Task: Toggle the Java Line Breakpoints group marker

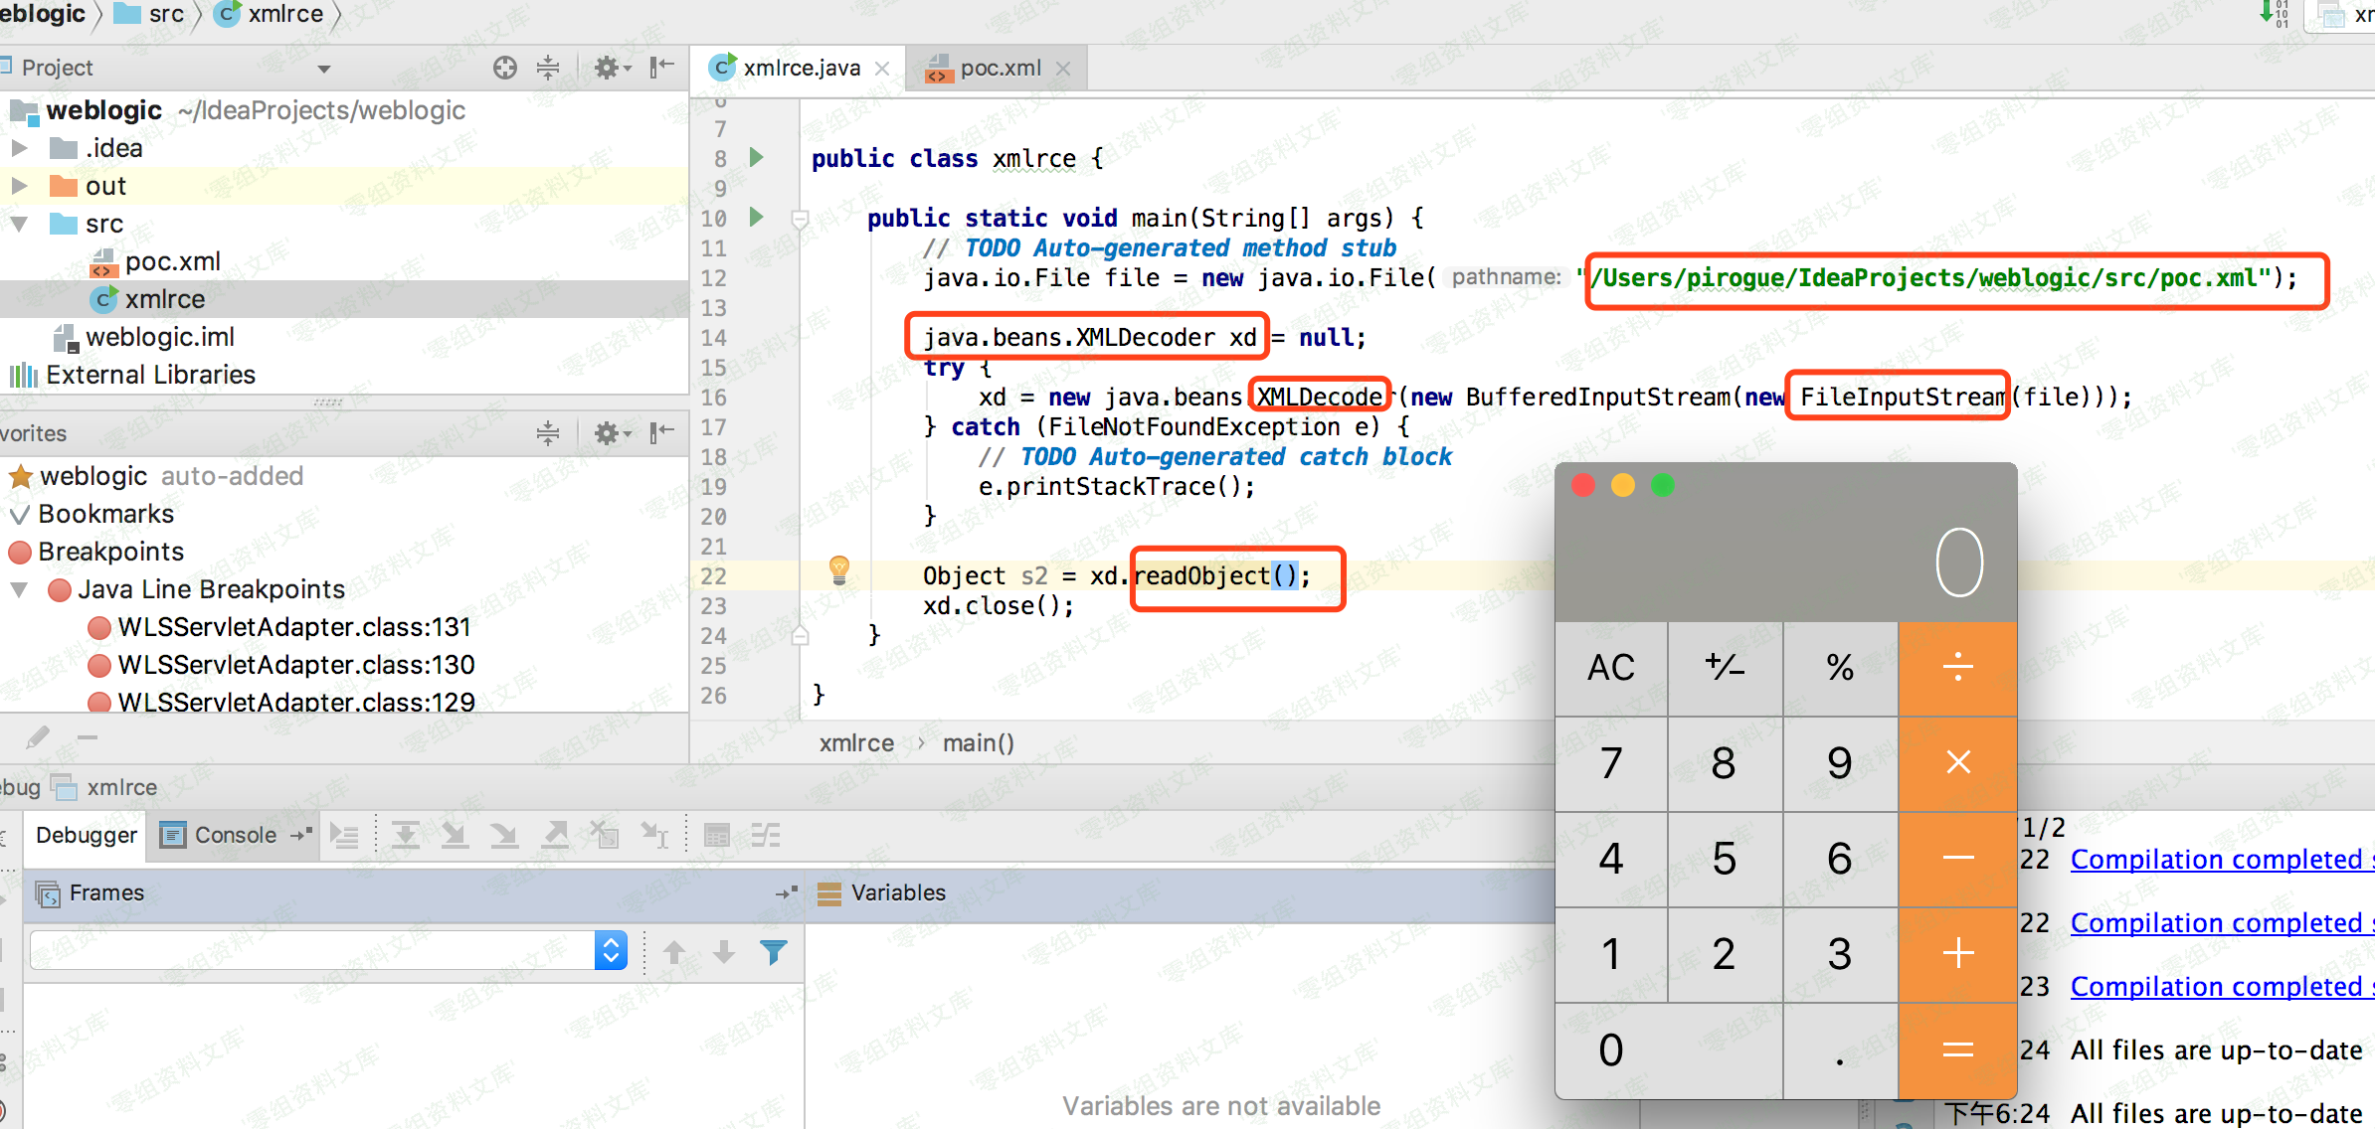Action: coord(60,590)
